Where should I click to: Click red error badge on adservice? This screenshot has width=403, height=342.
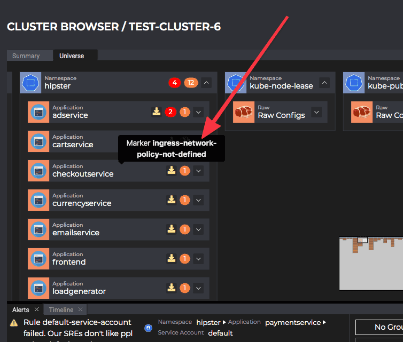point(170,112)
